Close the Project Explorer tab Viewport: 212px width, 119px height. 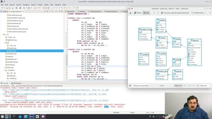pos(23,12)
